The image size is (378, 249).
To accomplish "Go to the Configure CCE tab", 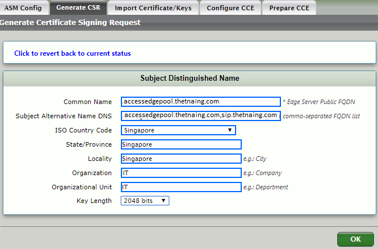I will point(230,8).
